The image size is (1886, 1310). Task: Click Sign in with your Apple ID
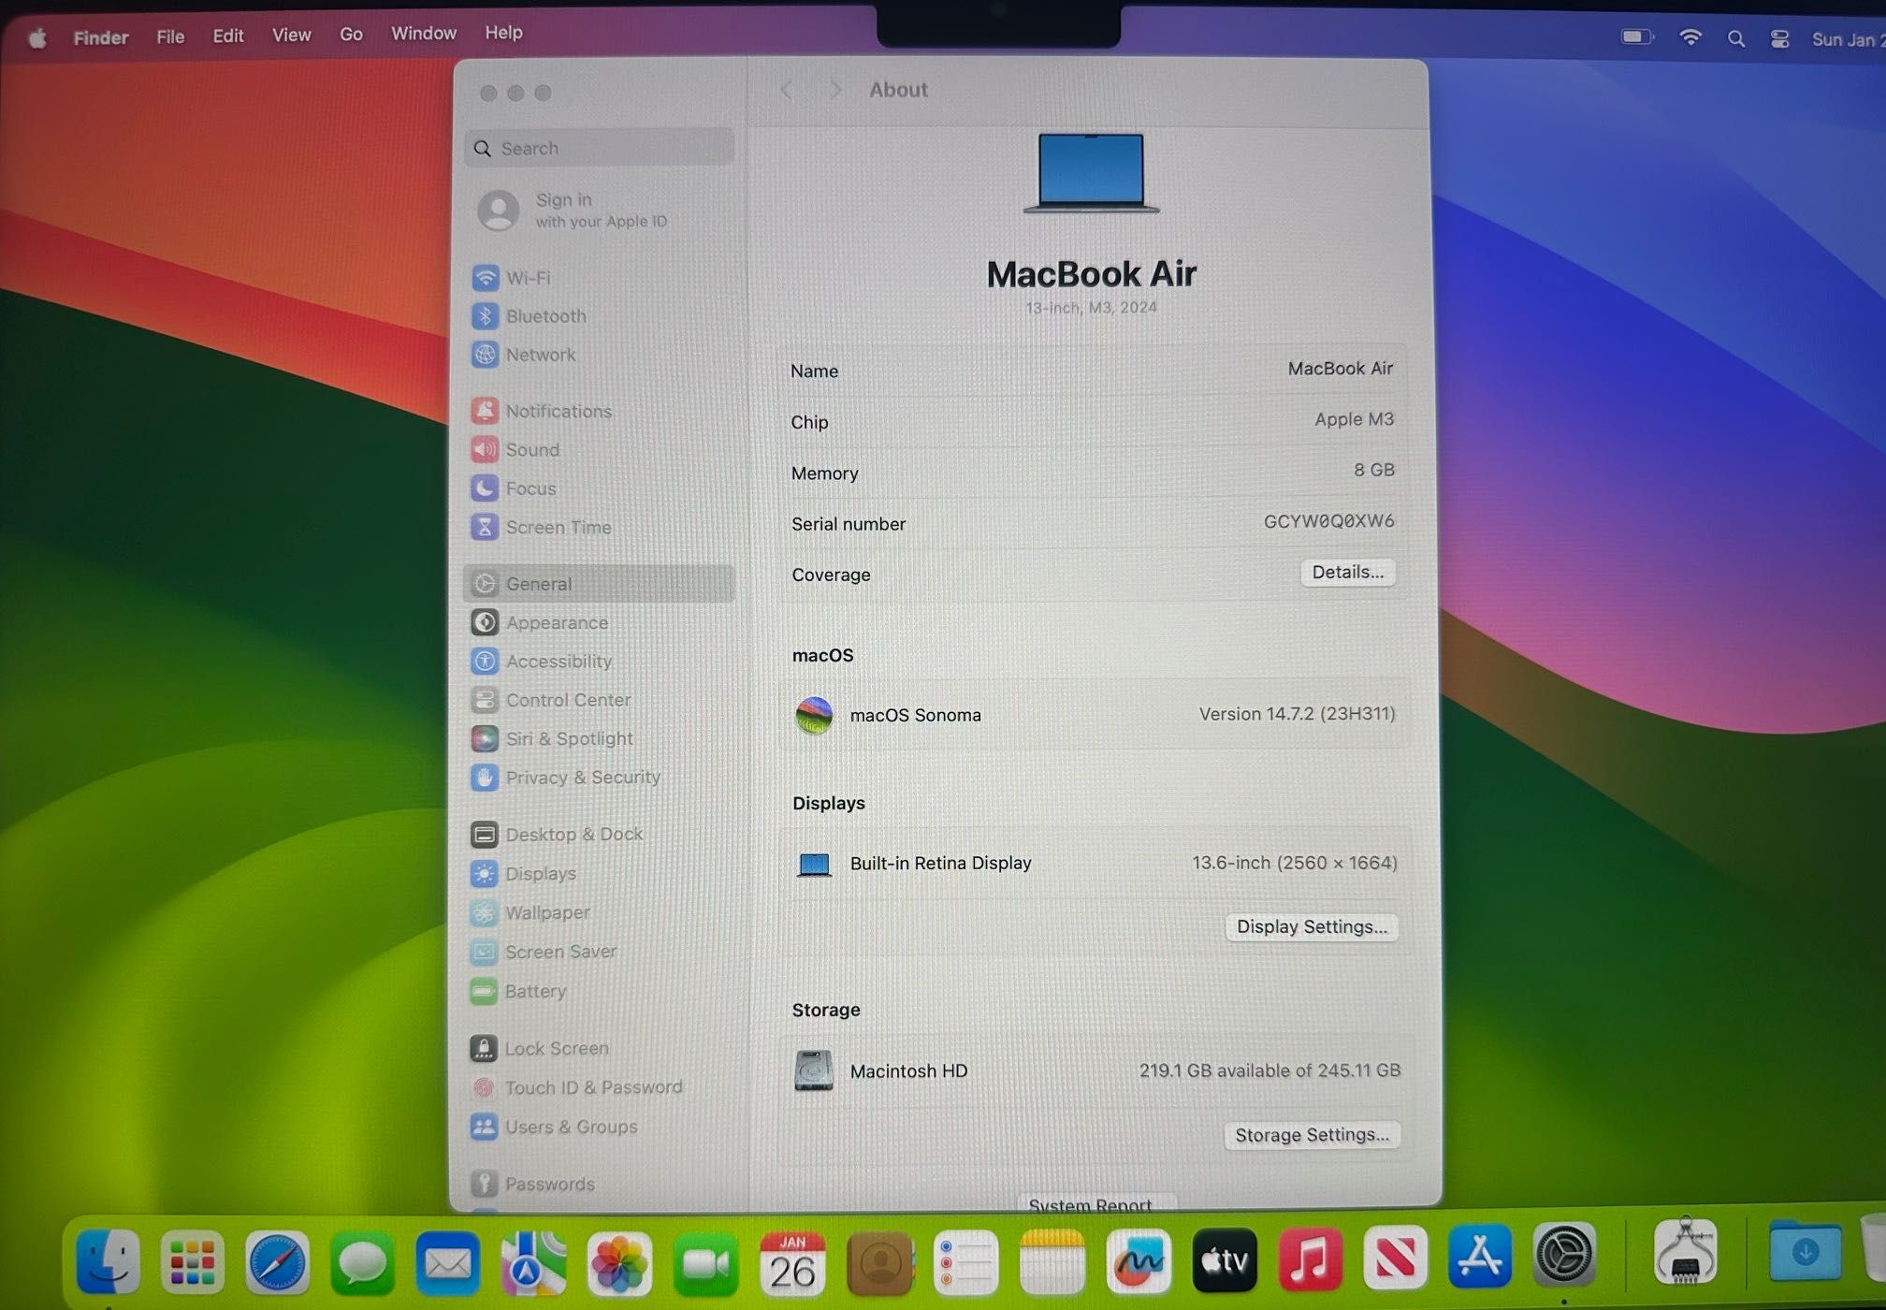[573, 211]
